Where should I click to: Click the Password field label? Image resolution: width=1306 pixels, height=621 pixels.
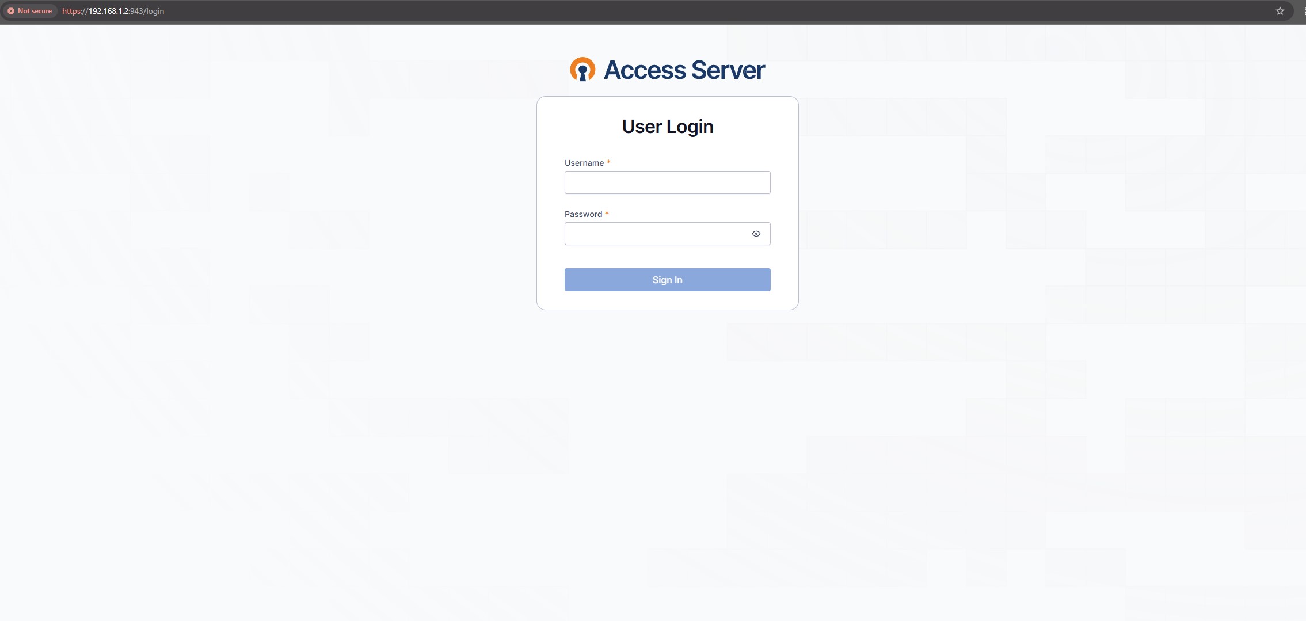coord(583,214)
